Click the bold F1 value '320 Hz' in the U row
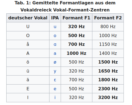Viewport: 132px width, 105px height. tap(77, 27)
